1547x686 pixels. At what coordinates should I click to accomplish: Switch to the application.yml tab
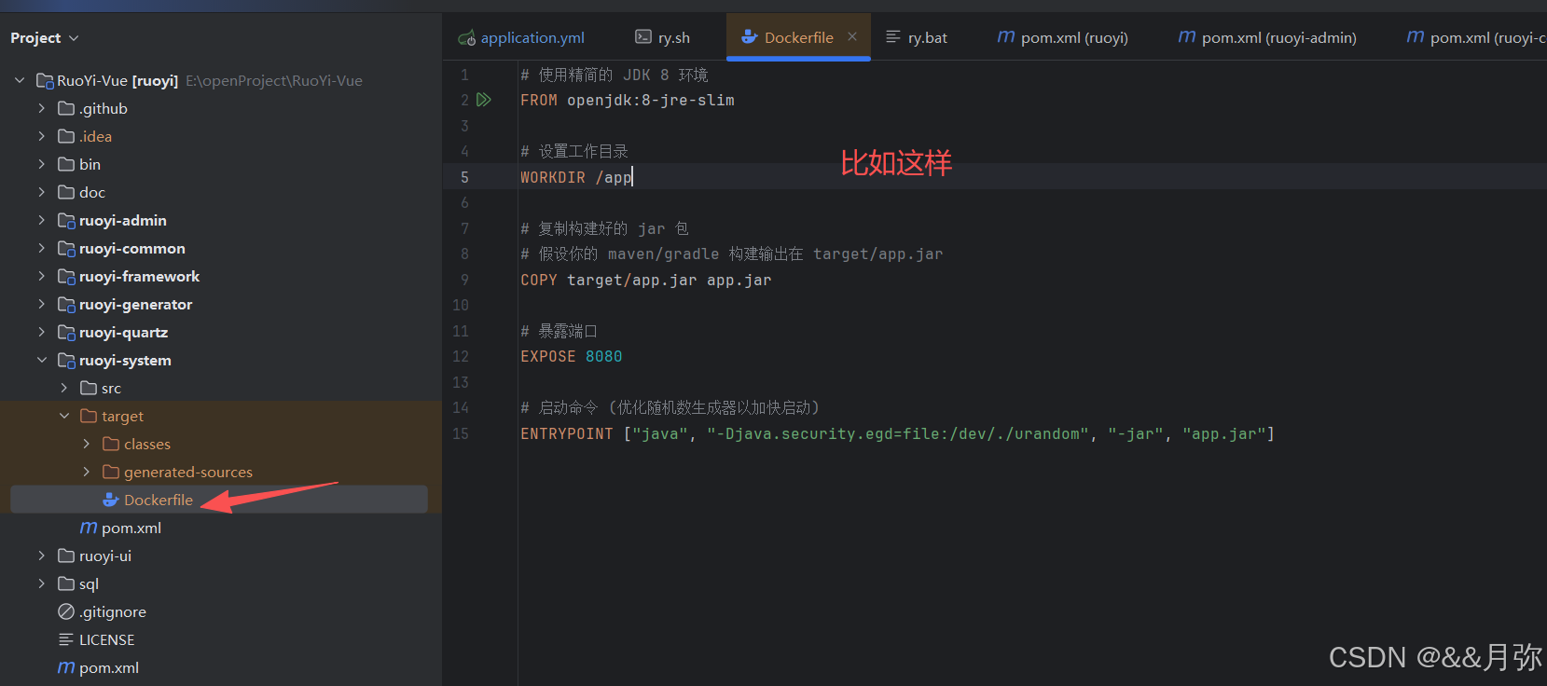point(521,37)
